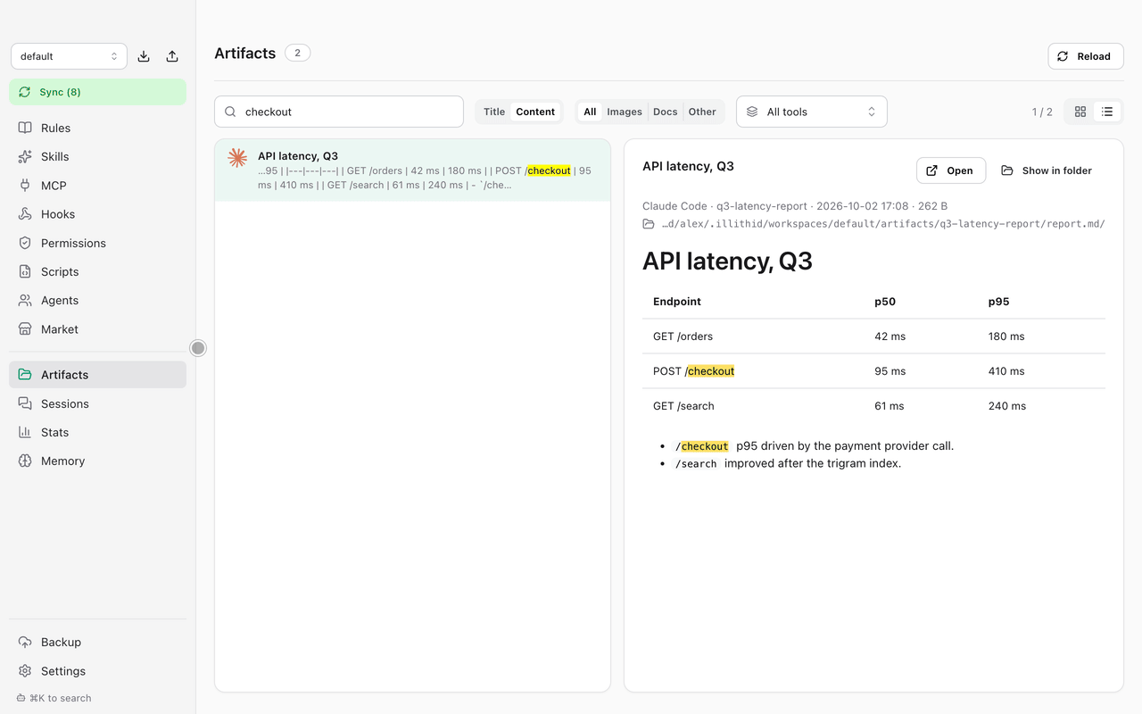Click the artifact file path text
The height and width of the screenshot is (714, 1142).
(882, 224)
